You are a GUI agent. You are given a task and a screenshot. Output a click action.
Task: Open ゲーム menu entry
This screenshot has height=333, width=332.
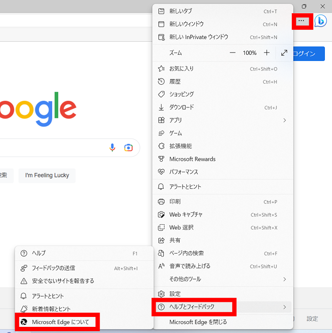point(223,133)
